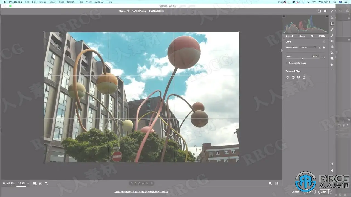Open the Snapshots panel icon
This screenshot has width=351, height=197.
pos(332,59)
